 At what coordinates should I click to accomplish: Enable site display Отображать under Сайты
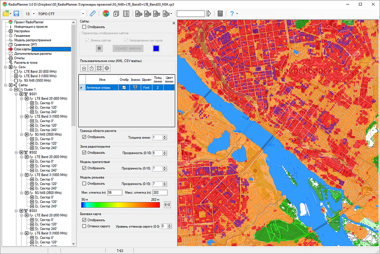pyautogui.click(x=84, y=27)
